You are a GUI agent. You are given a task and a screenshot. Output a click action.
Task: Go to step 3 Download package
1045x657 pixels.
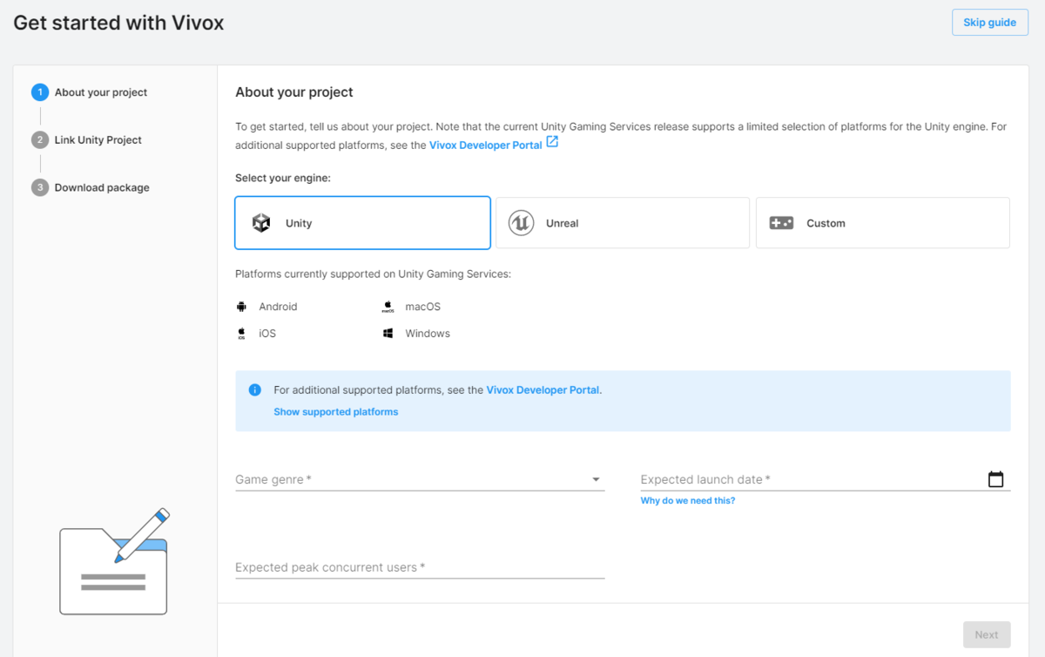point(101,187)
